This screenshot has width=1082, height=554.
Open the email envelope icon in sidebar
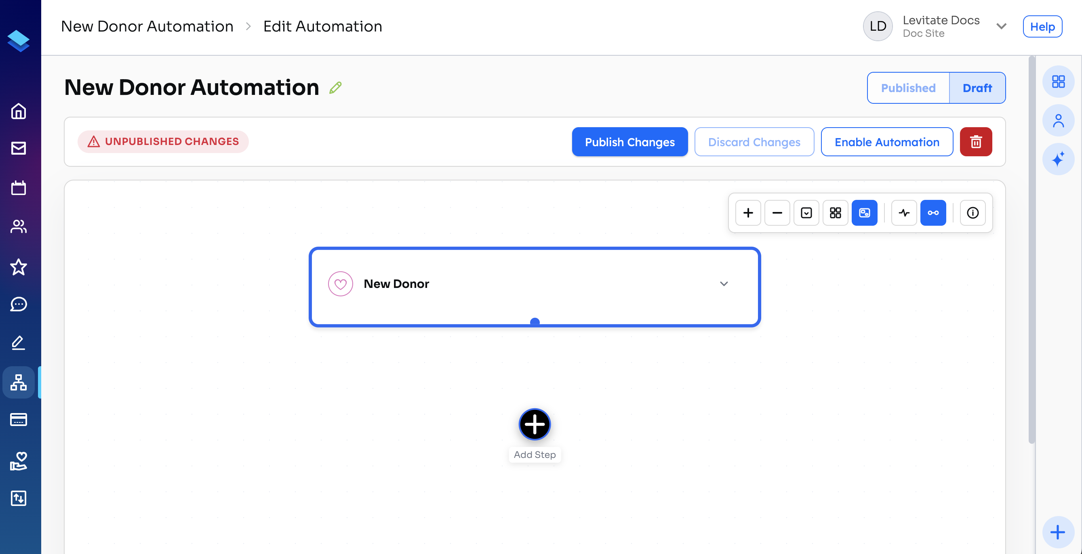click(x=19, y=148)
